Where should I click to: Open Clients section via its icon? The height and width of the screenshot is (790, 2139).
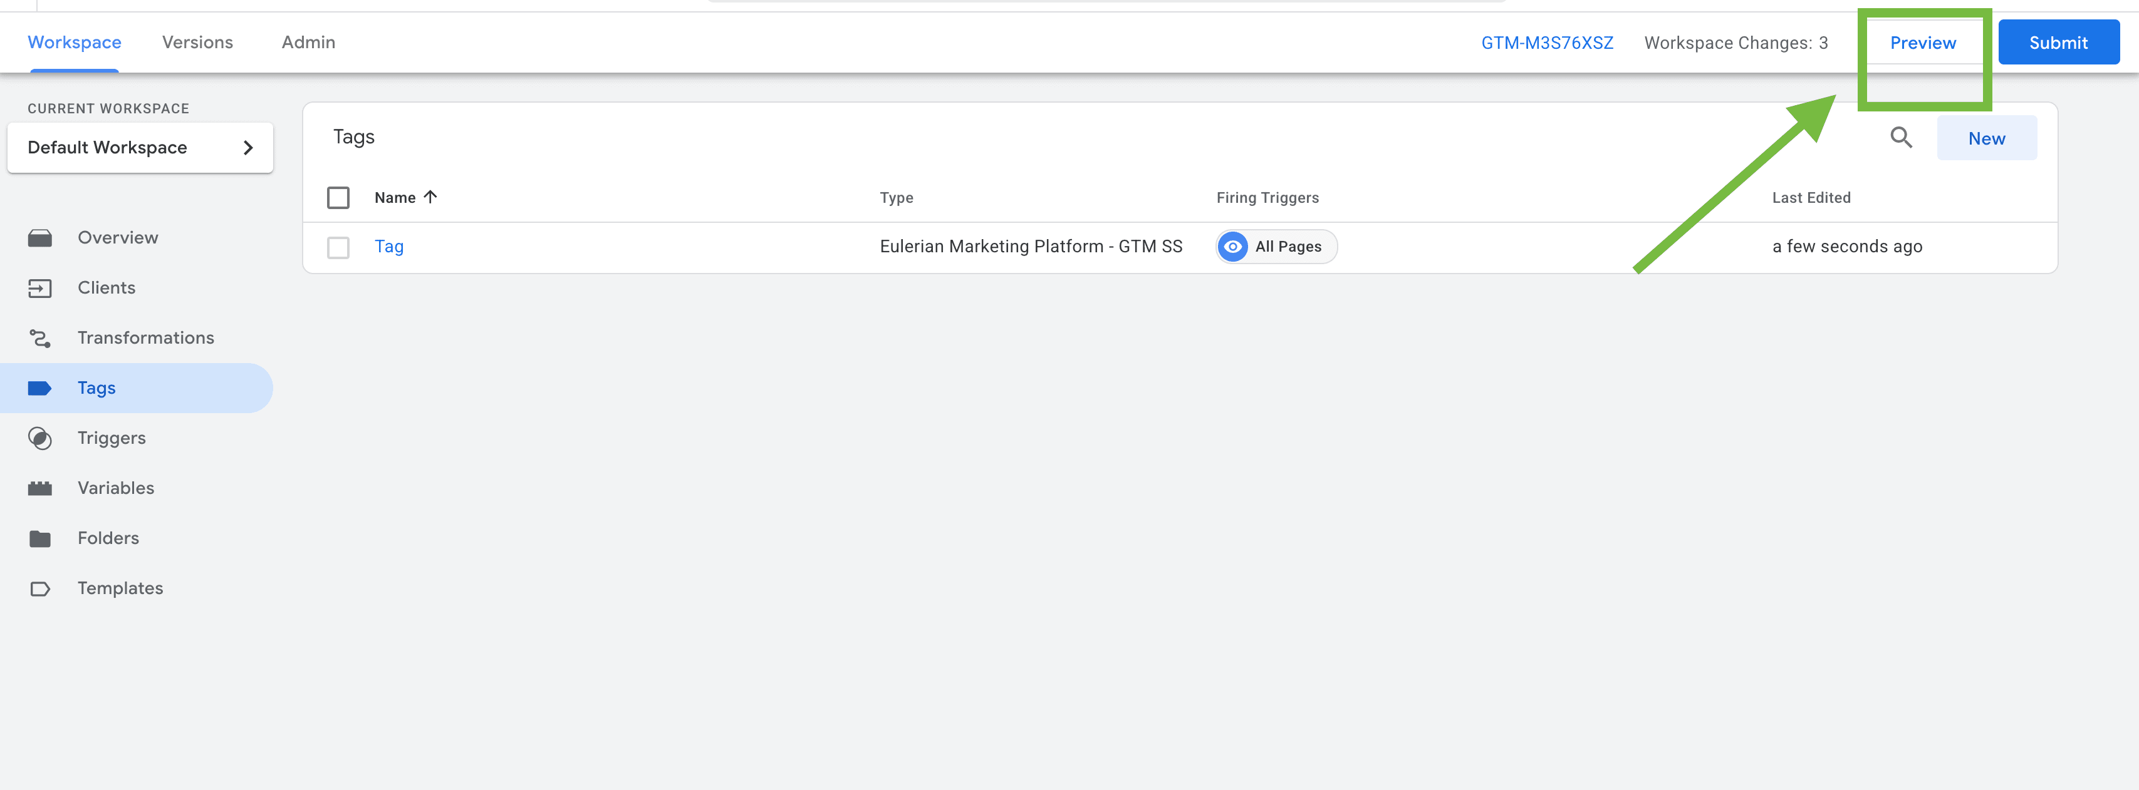click(x=41, y=288)
